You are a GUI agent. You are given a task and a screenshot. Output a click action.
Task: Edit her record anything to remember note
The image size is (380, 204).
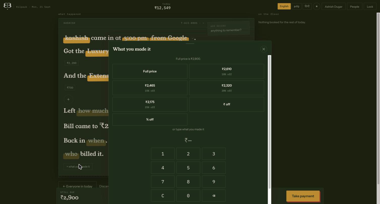[x=228, y=28]
